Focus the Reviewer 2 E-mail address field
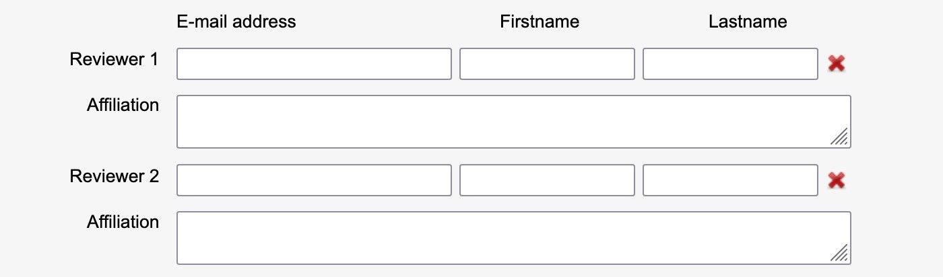This screenshot has width=943, height=277. 314,180
